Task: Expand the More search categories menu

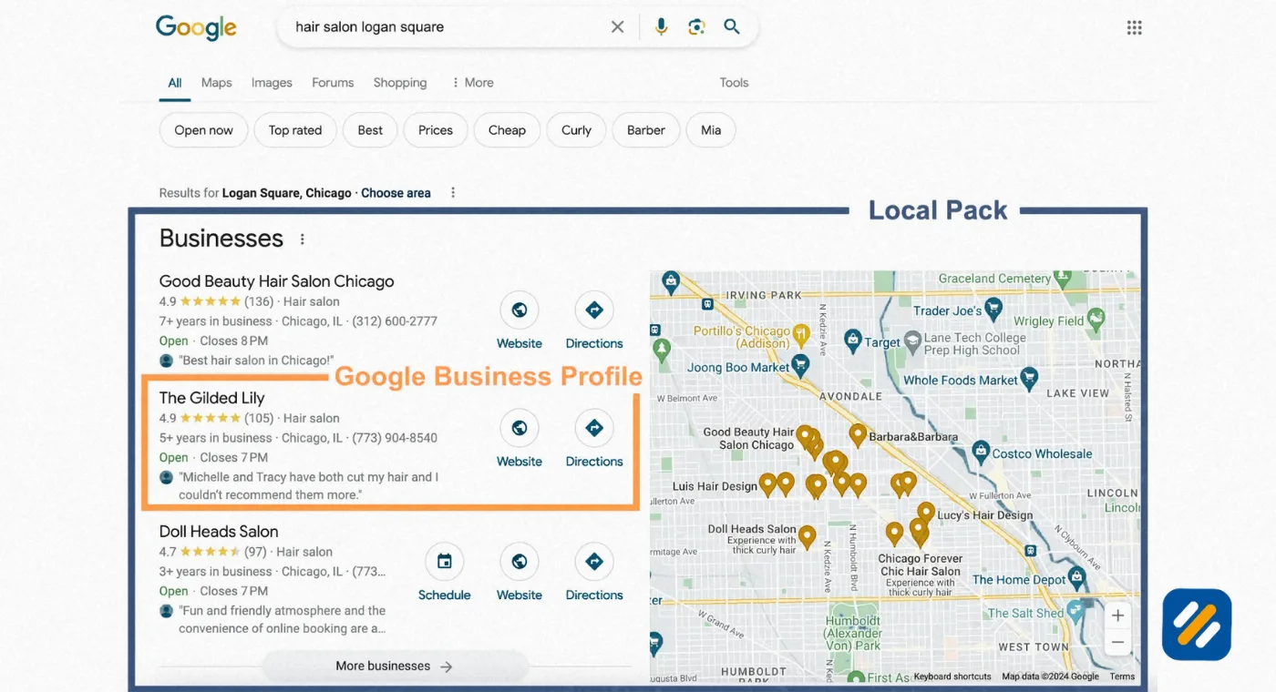Action: coord(473,83)
